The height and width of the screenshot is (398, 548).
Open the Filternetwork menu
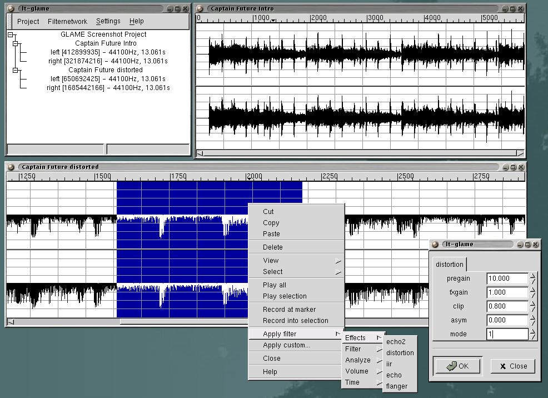point(67,21)
